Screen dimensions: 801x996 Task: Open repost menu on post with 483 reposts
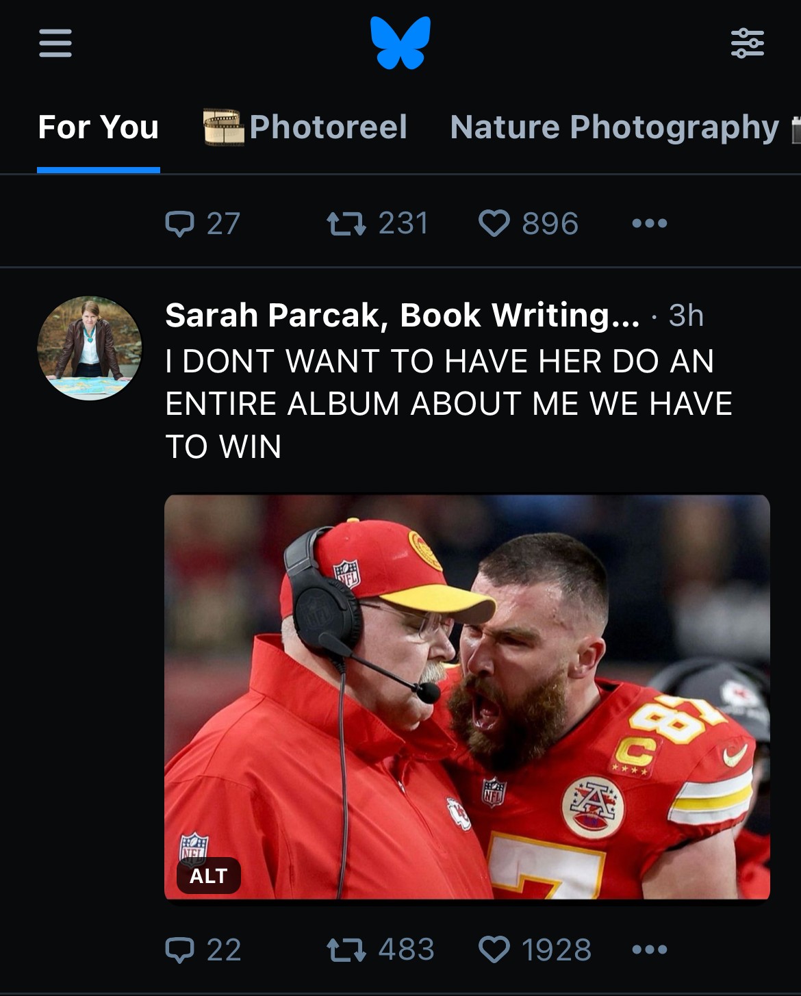(346, 949)
